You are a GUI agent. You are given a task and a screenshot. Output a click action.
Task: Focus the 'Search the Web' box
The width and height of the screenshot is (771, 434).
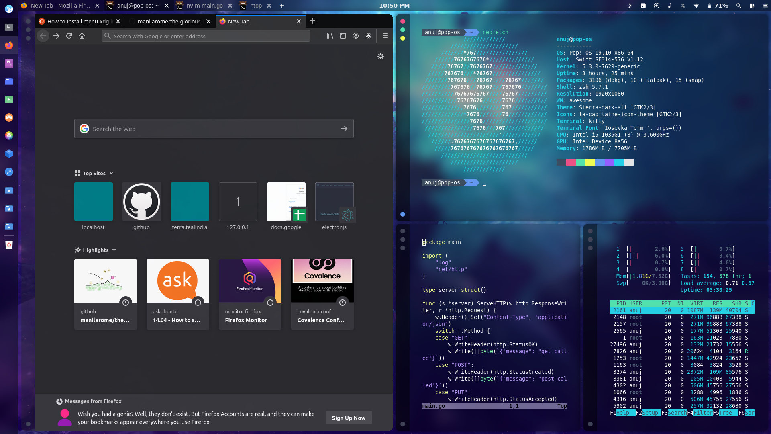(214, 129)
